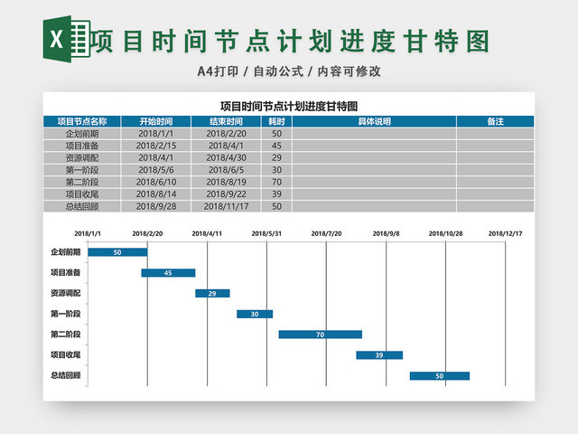This screenshot has height=434, width=578.
Task: Click chart category label 总结回顾
Action: click(66, 375)
